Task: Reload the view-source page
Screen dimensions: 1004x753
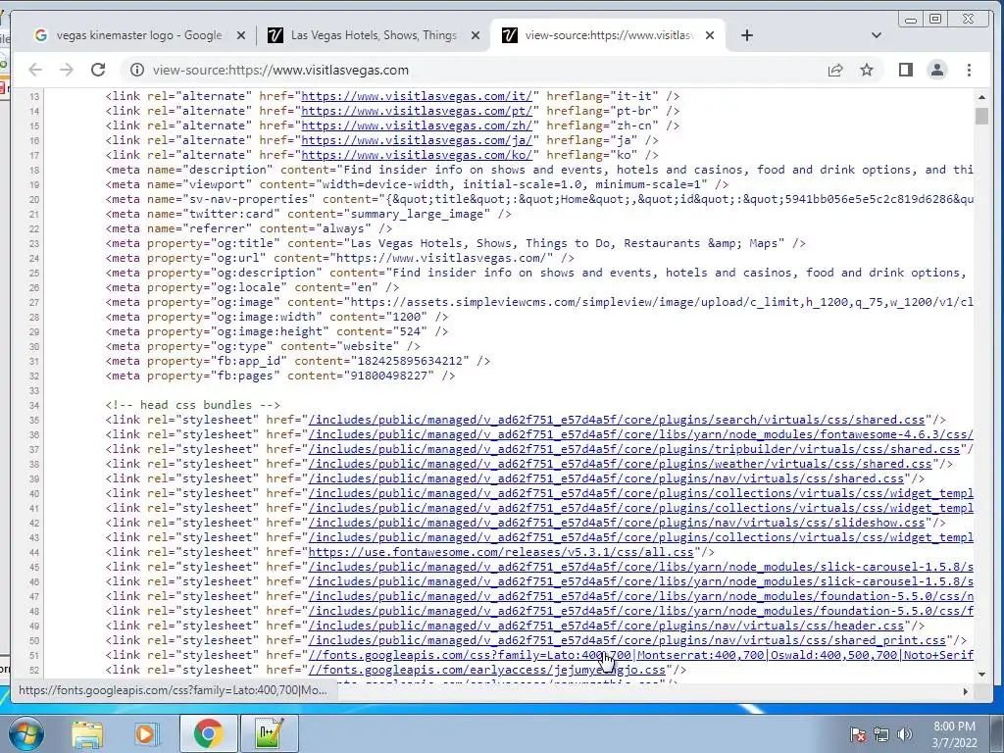Action: pos(98,70)
